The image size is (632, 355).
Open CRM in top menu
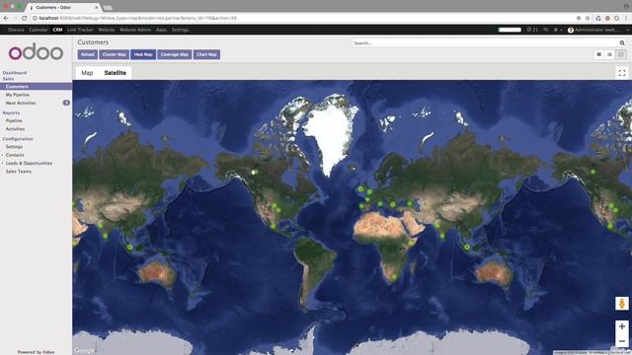coord(57,30)
